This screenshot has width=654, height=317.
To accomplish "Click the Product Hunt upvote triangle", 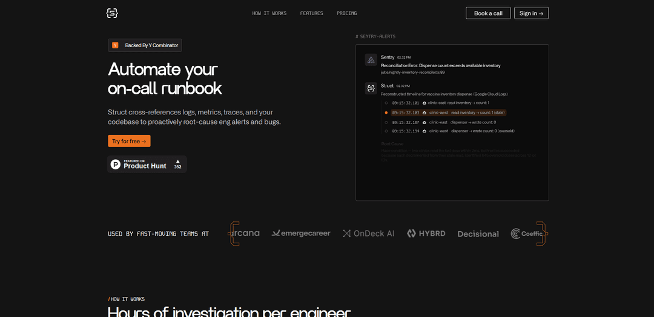I will (177, 162).
